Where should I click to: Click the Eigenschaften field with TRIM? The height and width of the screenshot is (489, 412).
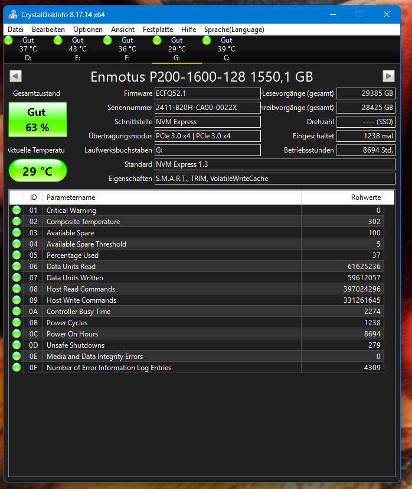click(275, 179)
